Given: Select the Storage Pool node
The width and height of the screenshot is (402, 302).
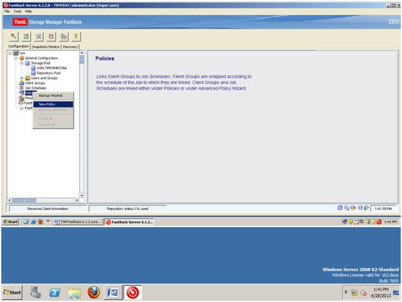Looking at the screenshot, I should 40,63.
